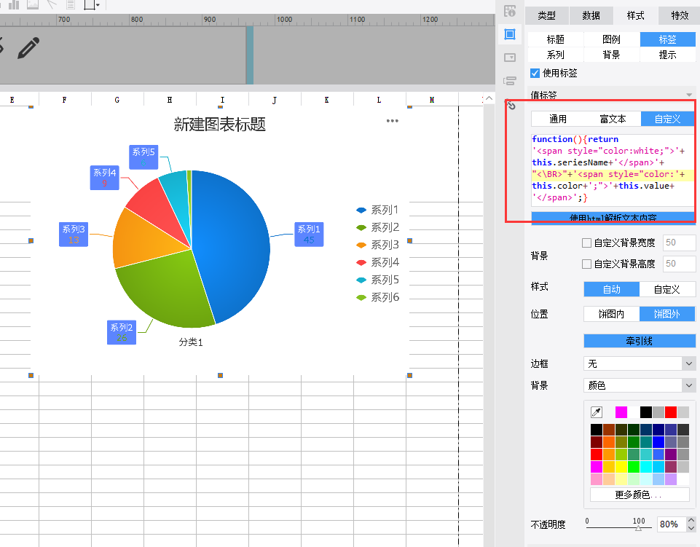The width and height of the screenshot is (700, 547).
Task: Open the 边框 dropdown
Action: [640, 363]
